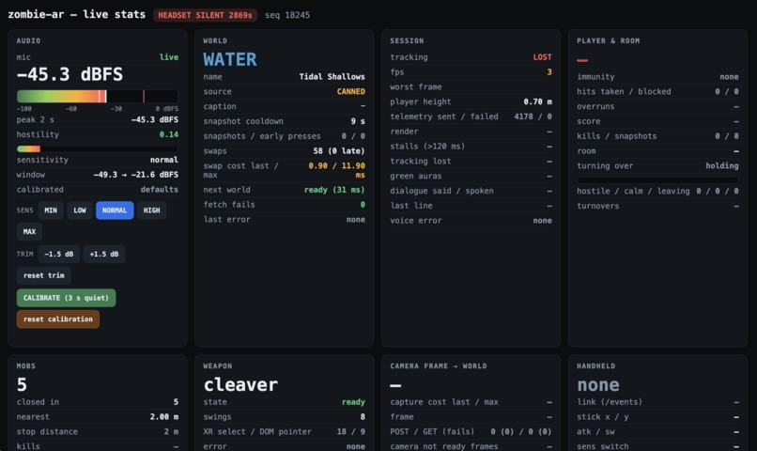Click fps value 3
757x451 pixels.
click(x=549, y=72)
